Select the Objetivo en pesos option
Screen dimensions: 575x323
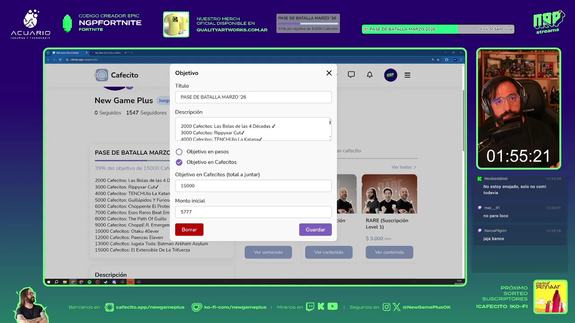tap(179, 152)
